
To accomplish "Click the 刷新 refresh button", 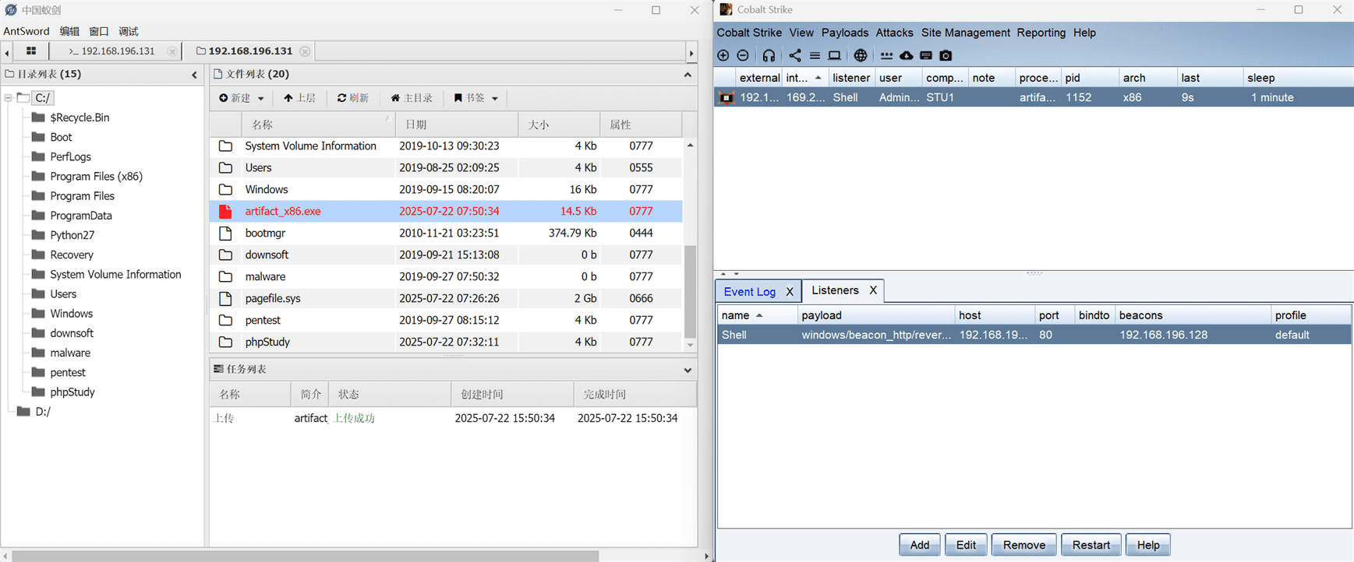I will (x=353, y=98).
